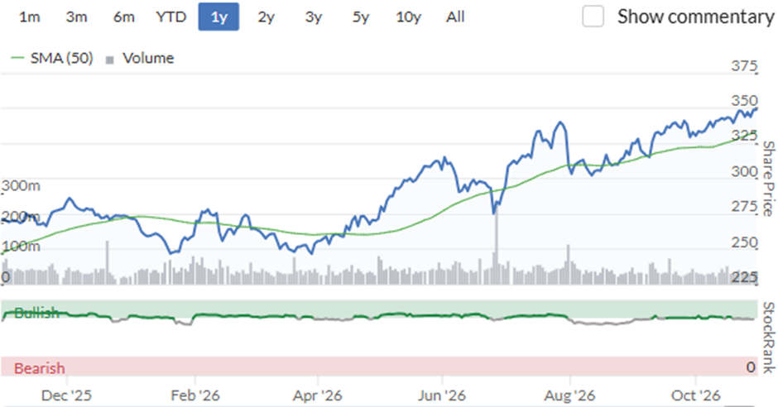
Task: Click the Share Price axis title
Action: point(768,179)
